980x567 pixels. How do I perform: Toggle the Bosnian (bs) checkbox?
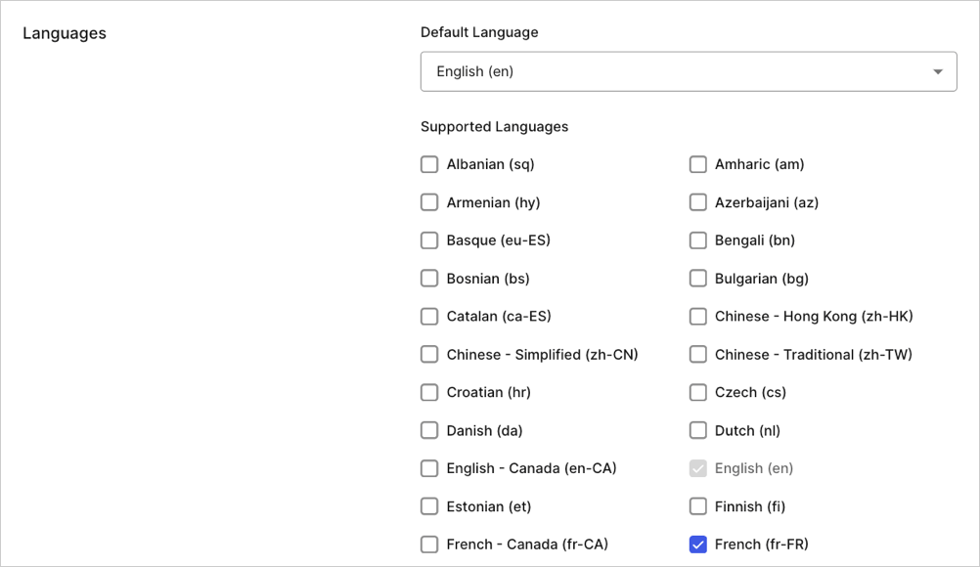tap(429, 278)
